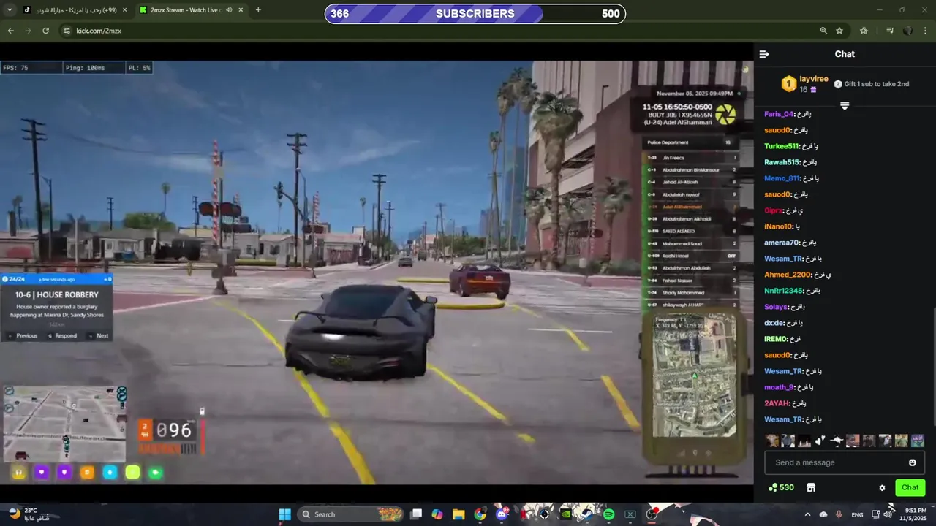Click the taskbar Search box

tap(351, 514)
